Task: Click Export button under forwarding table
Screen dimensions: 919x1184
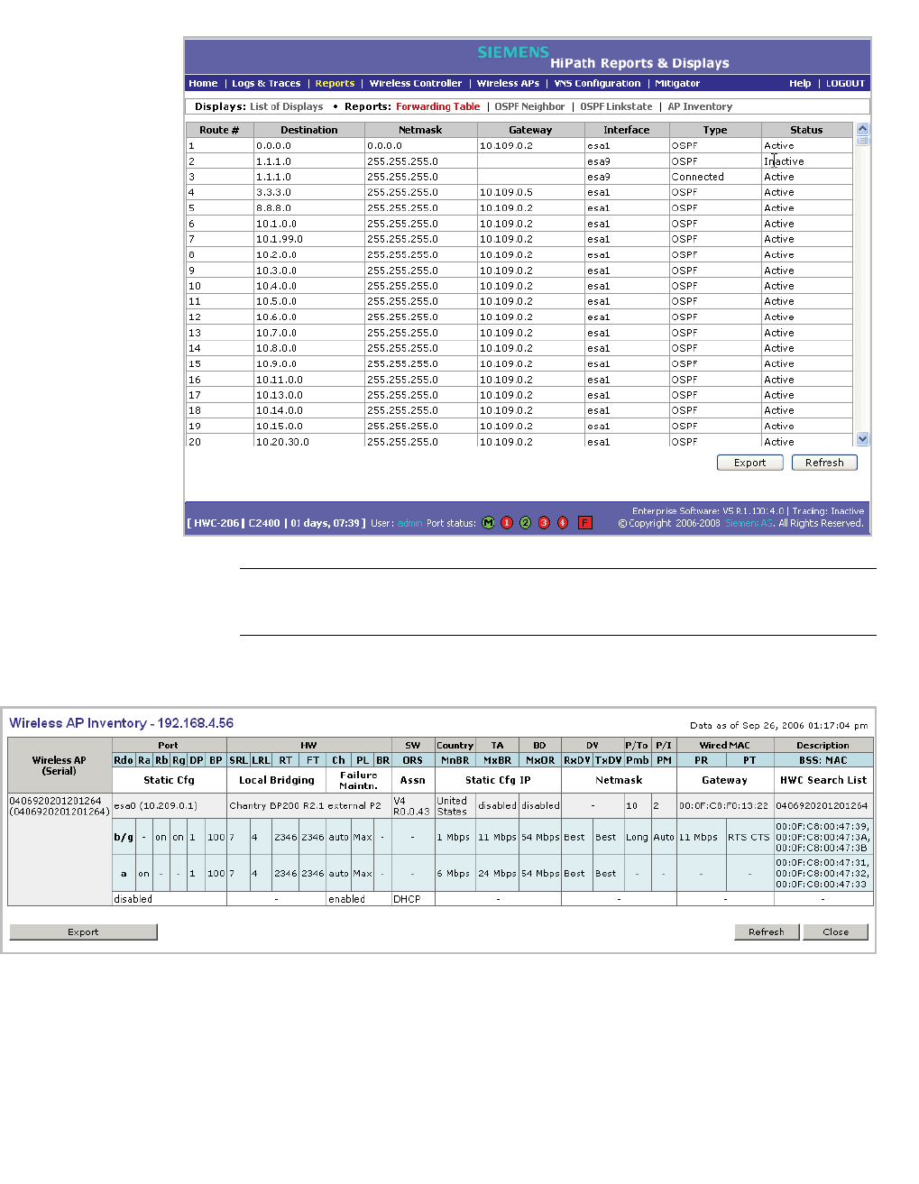Action: (x=749, y=463)
